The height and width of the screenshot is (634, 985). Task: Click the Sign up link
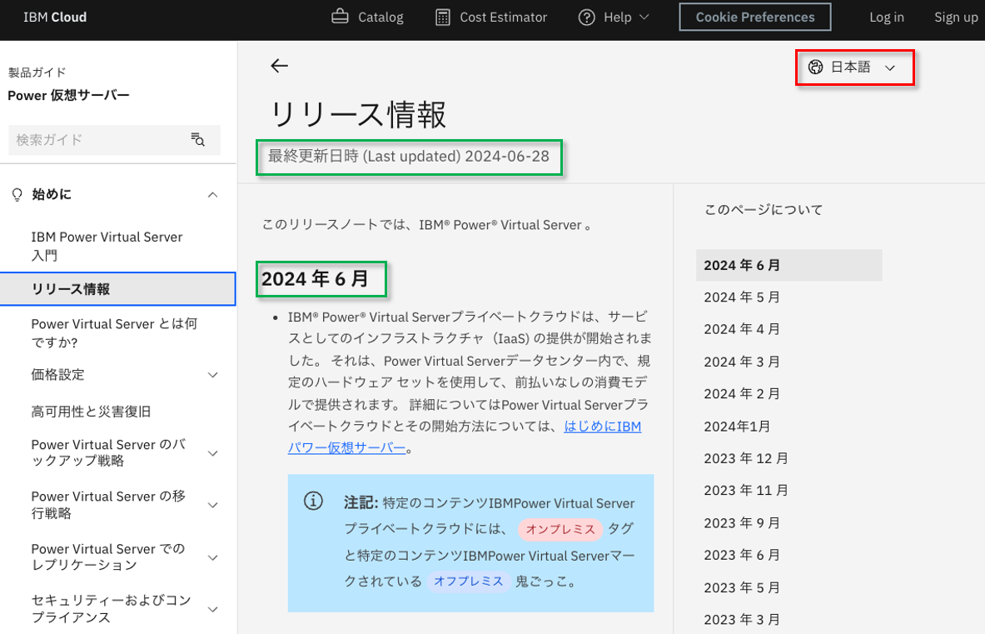tap(956, 17)
